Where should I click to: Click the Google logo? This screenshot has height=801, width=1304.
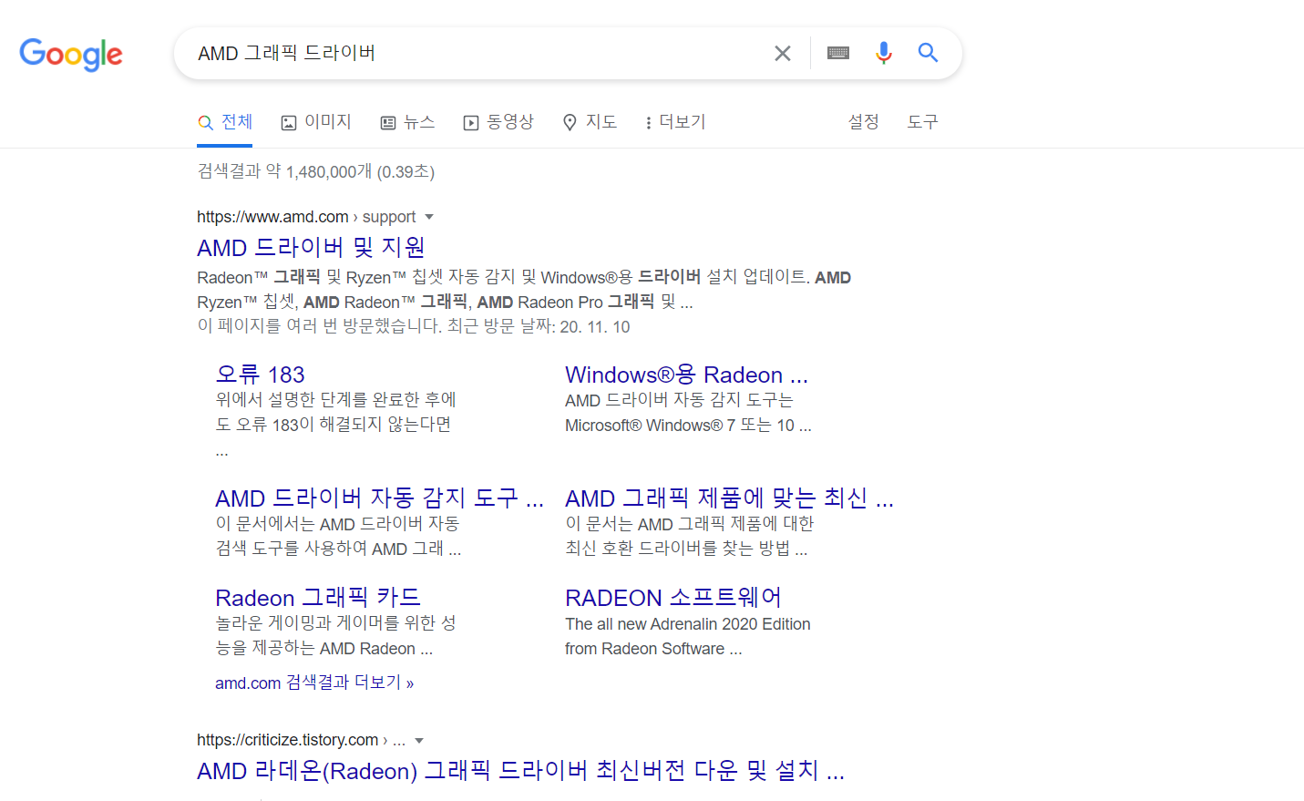coord(71,55)
